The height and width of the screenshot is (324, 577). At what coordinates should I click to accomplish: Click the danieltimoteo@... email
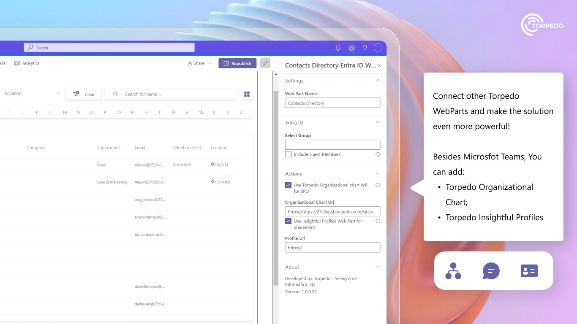[x=150, y=286]
